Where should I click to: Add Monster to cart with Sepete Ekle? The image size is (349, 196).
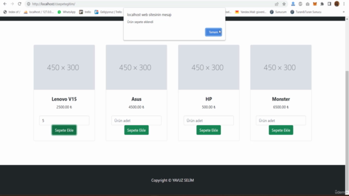tap(281, 130)
